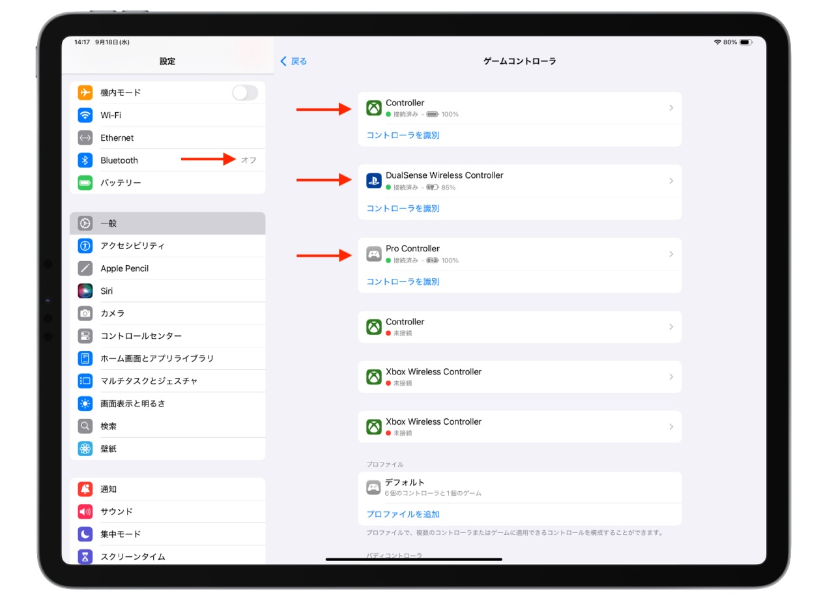
Task: Open the Wi-Fi settings row
Action: tap(167, 115)
